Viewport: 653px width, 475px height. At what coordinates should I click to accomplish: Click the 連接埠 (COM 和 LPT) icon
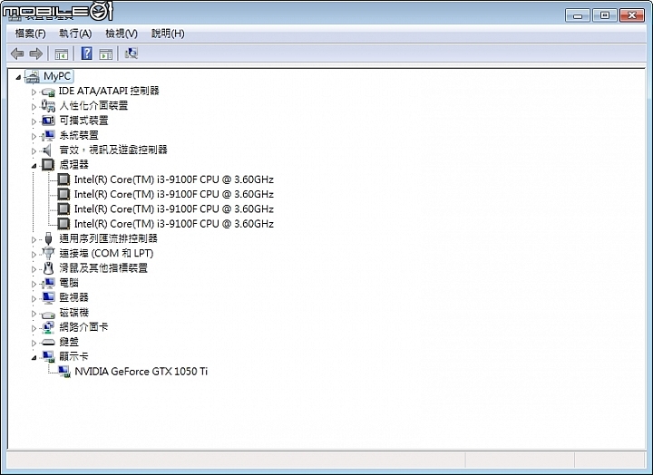point(48,253)
